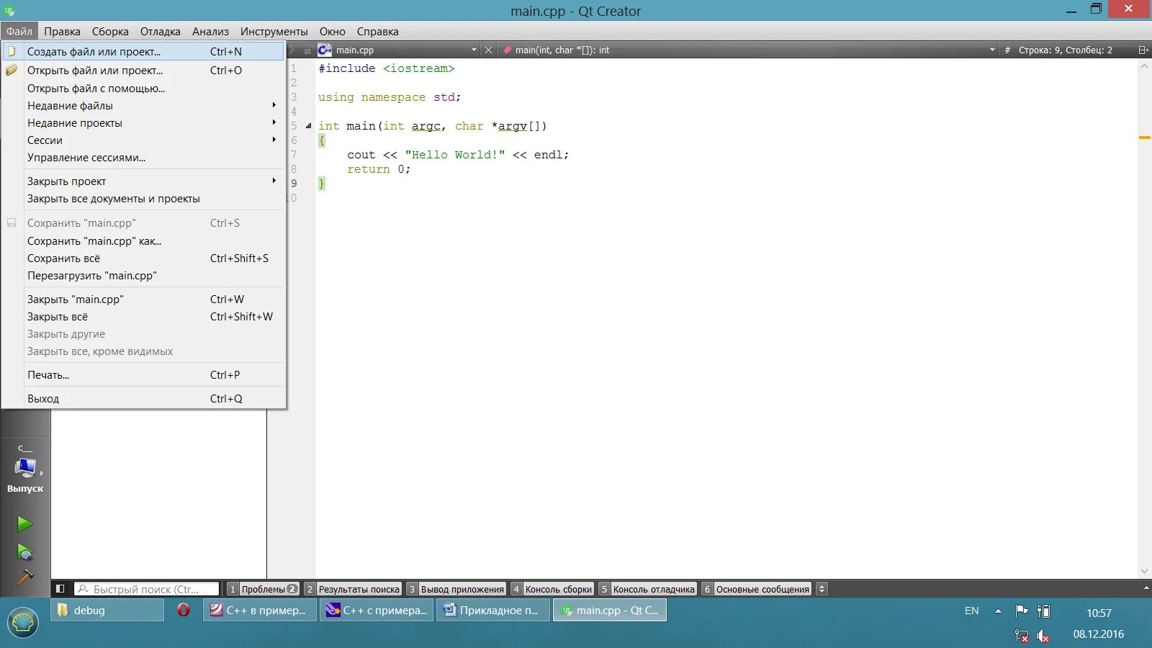This screenshot has height=648, width=1152.
Task: Click the editor scrollbar down arrow
Action: pyautogui.click(x=1145, y=572)
